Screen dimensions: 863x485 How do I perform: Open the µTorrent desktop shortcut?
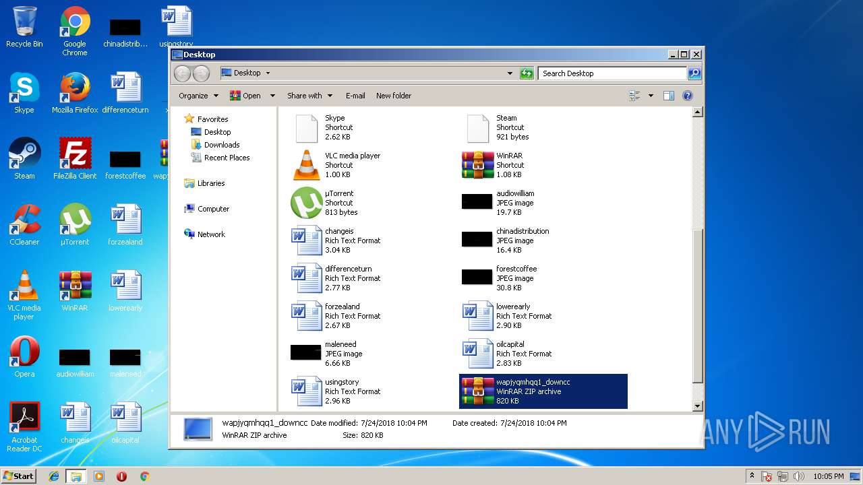(75, 225)
